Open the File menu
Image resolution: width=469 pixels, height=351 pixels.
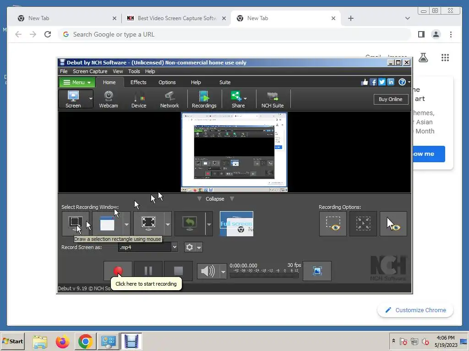(x=64, y=71)
